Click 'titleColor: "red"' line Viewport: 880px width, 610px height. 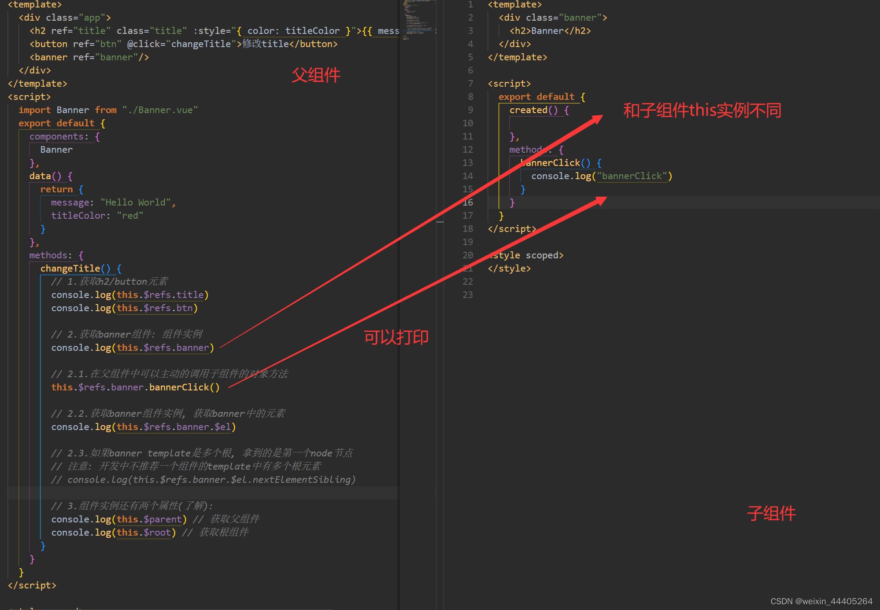point(97,216)
